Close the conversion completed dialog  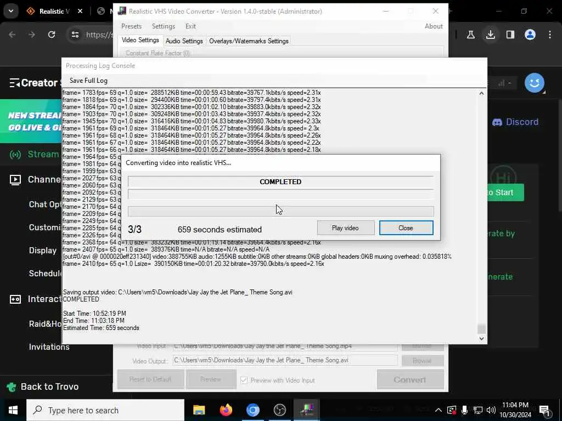[406, 228]
